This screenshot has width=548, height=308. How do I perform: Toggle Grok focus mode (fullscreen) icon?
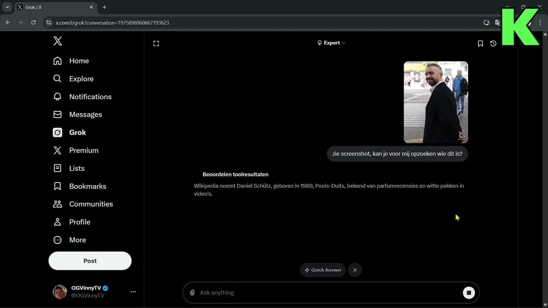pyautogui.click(x=156, y=43)
